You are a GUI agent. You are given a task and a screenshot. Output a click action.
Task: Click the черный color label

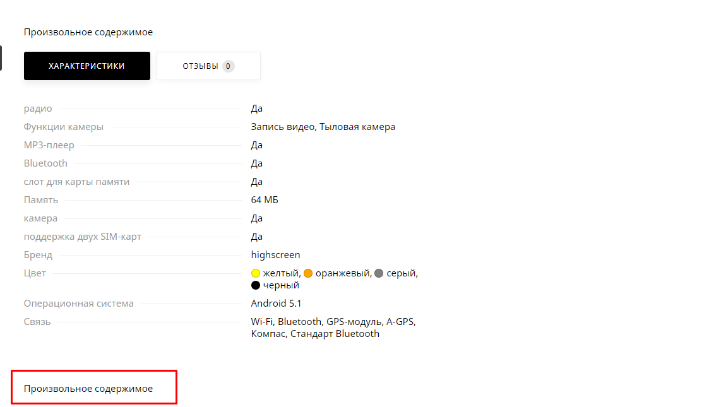click(281, 285)
